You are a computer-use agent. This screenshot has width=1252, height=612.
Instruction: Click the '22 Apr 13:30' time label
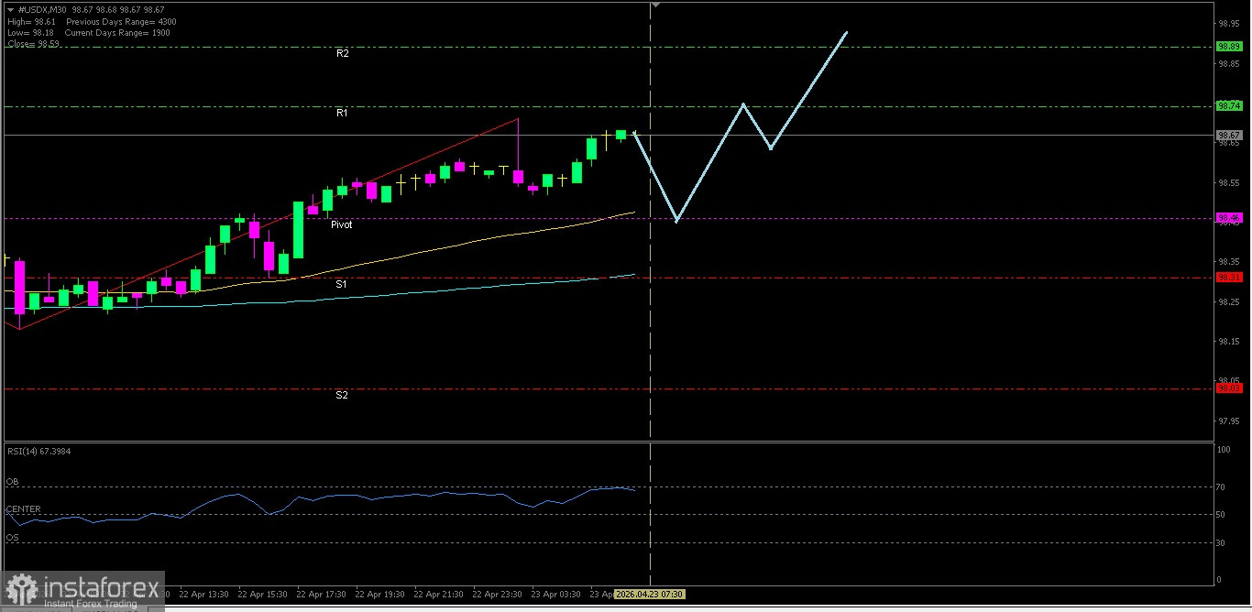(205, 594)
